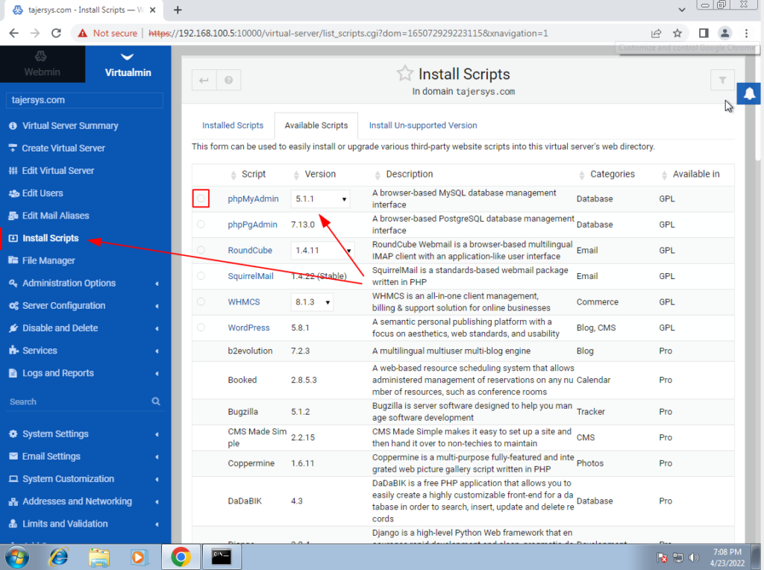The width and height of the screenshot is (764, 570).
Task: Open the Chrome three-dot menu
Action: point(746,33)
